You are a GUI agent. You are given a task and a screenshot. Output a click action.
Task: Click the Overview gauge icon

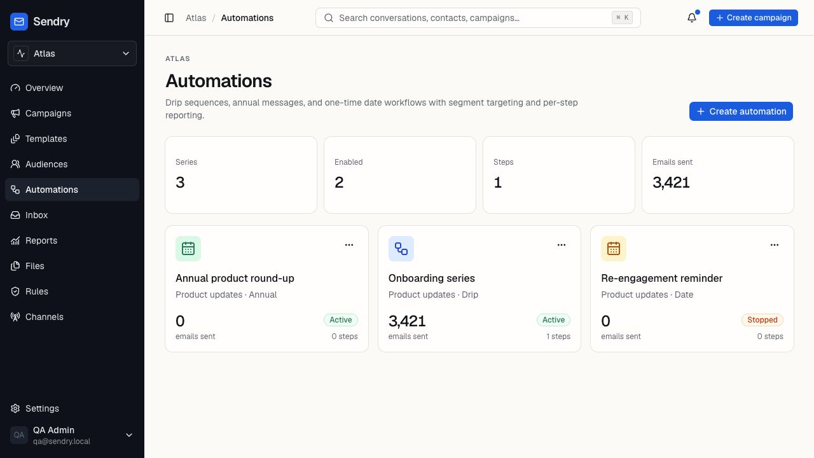click(15, 88)
